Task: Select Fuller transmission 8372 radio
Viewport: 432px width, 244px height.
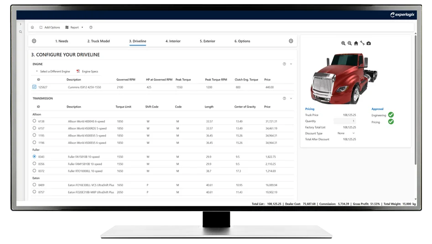Action: [34, 171]
